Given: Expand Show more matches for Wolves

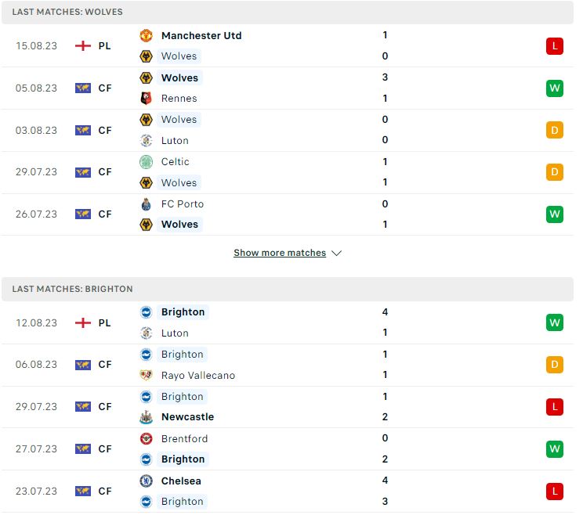Looking at the screenshot, I should click(280, 253).
